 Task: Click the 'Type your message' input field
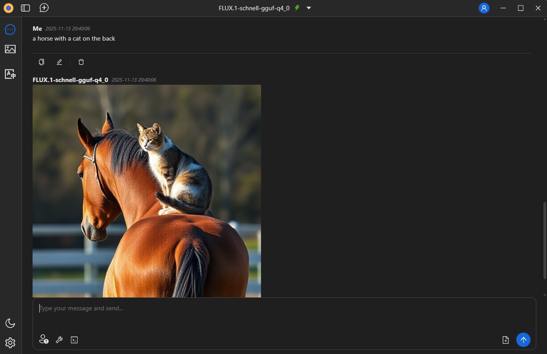click(268, 309)
